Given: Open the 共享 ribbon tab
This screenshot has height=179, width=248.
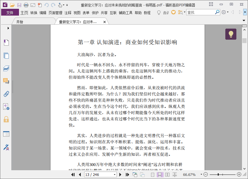Looking at the screenshot, I should pyautogui.click(x=104, y=13).
